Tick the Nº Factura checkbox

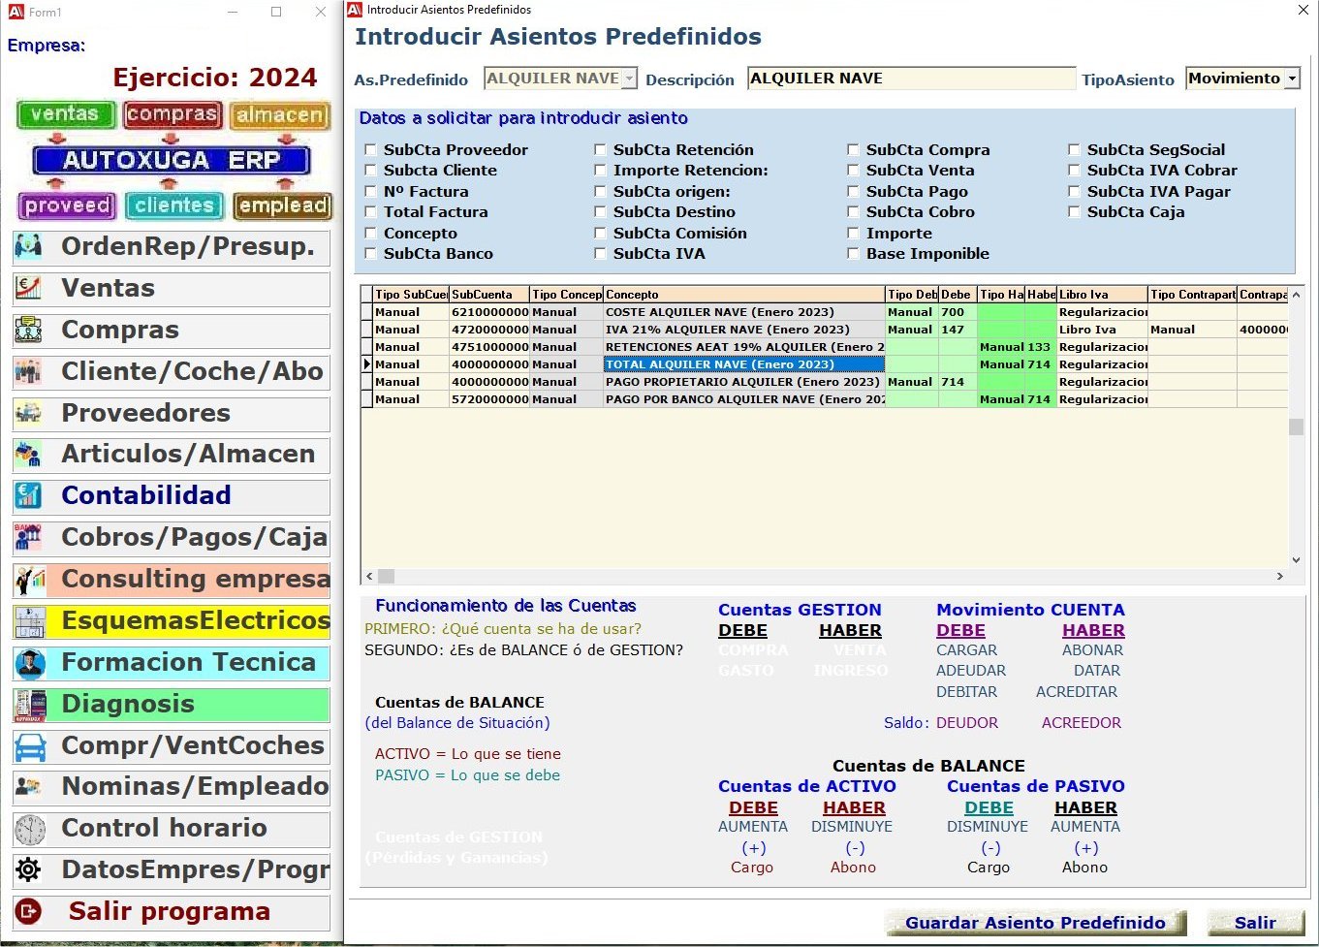click(370, 192)
